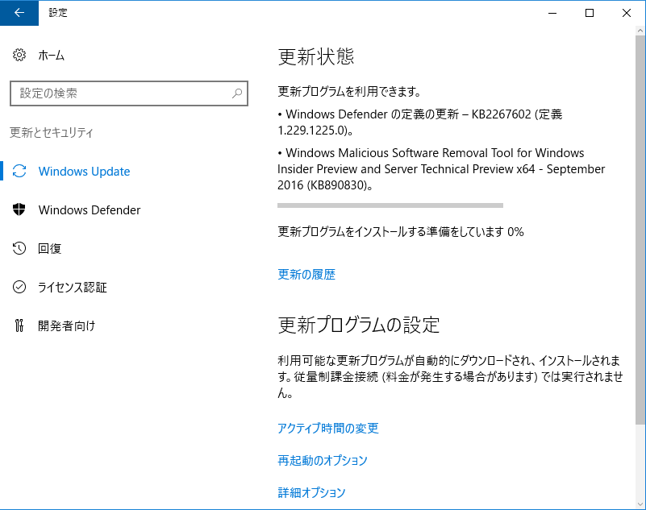Open the ホーム page
The width and height of the screenshot is (646, 510).
pyautogui.click(x=51, y=55)
